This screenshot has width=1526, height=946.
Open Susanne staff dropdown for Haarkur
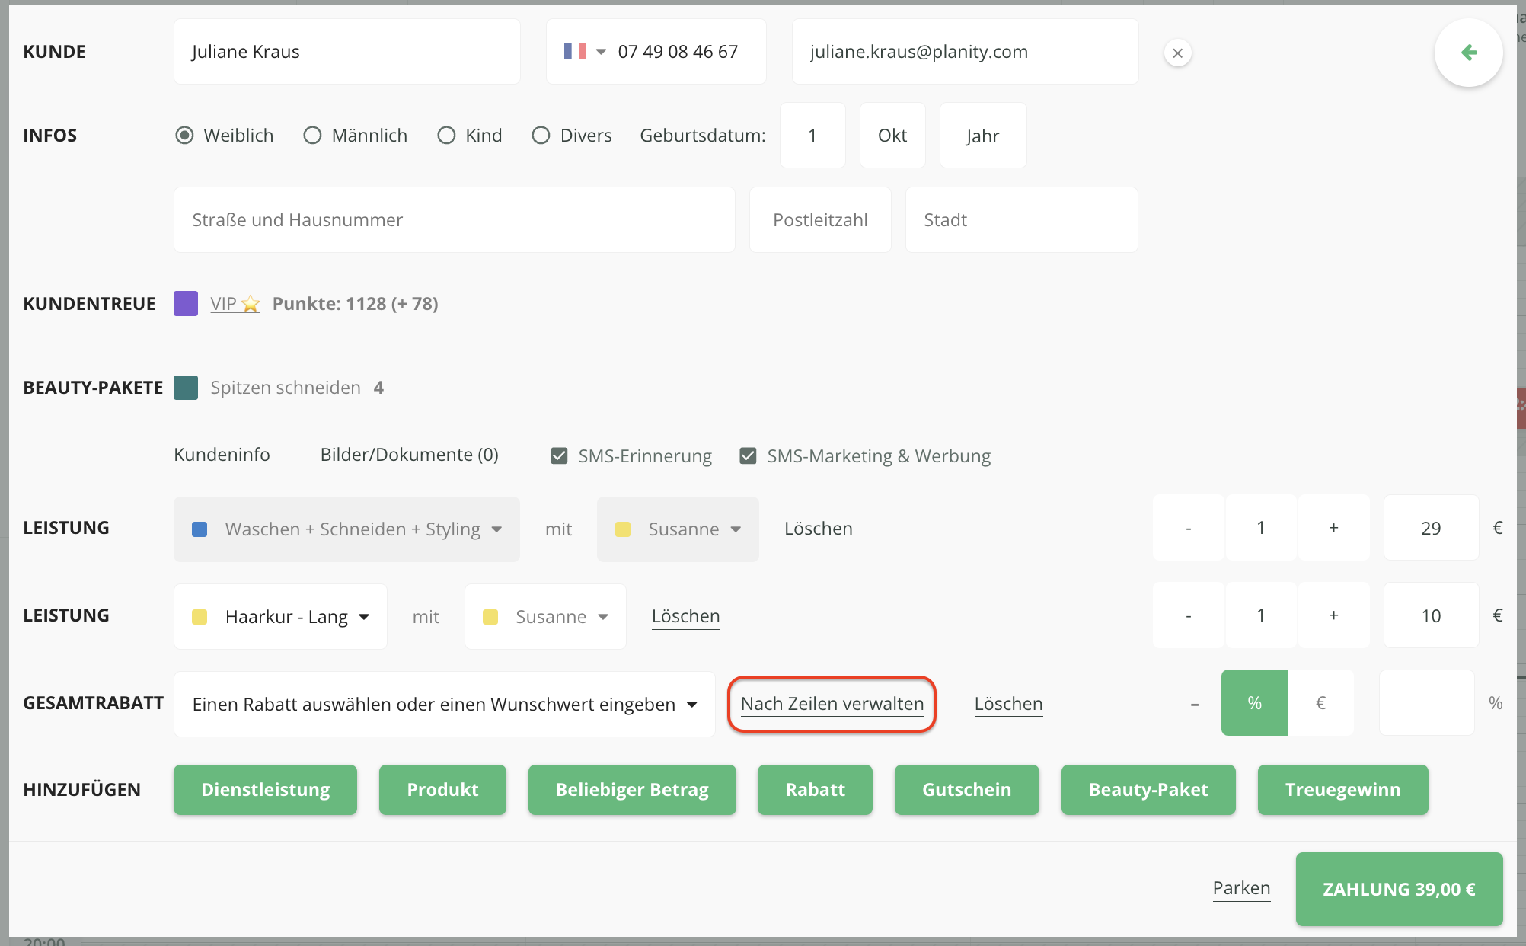[545, 616]
